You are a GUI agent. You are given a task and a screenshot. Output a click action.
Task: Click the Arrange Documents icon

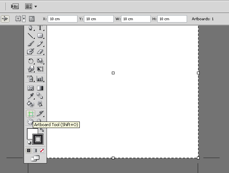click(x=29, y=6)
